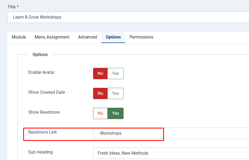Viewport: 249px width, 160px height.
Task: Set Enable Avatar to No
Action: [100, 74]
